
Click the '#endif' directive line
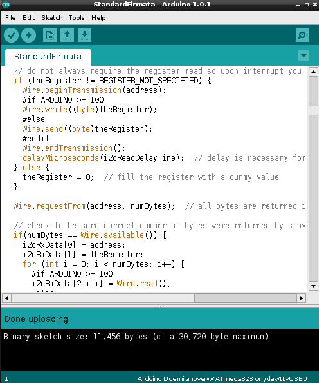click(36, 139)
